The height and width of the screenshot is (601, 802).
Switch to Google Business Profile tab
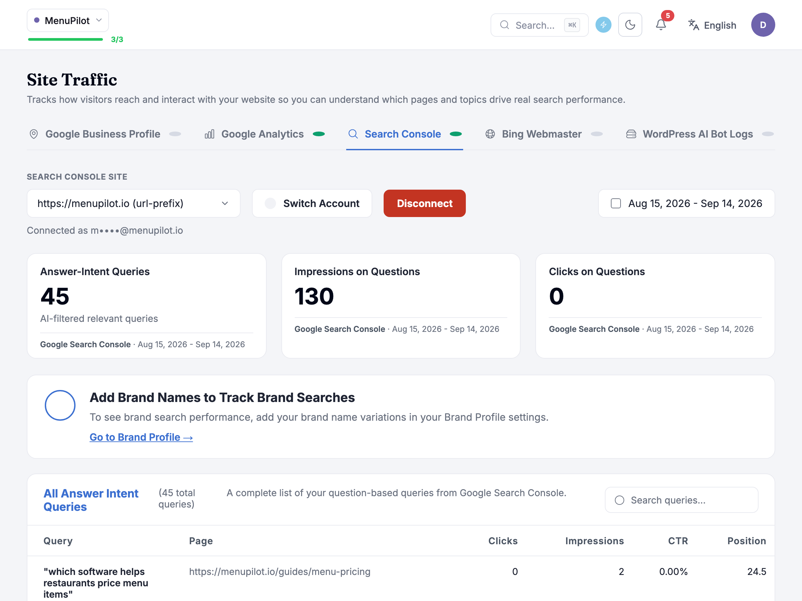[x=104, y=134]
